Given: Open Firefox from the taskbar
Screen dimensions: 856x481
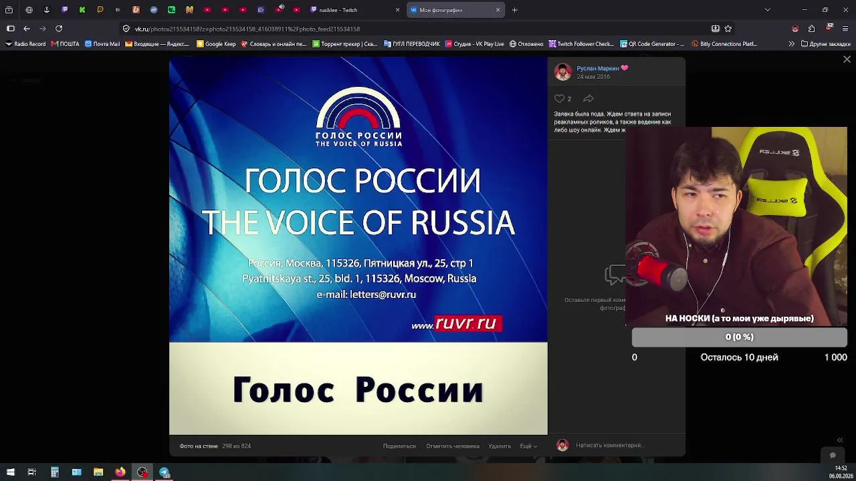Looking at the screenshot, I should (x=120, y=472).
